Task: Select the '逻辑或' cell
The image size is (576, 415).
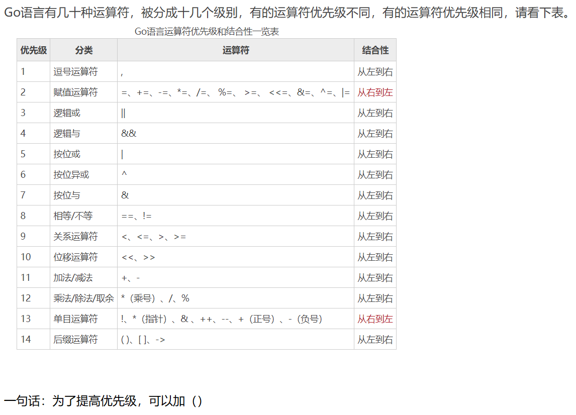Action: [84, 113]
